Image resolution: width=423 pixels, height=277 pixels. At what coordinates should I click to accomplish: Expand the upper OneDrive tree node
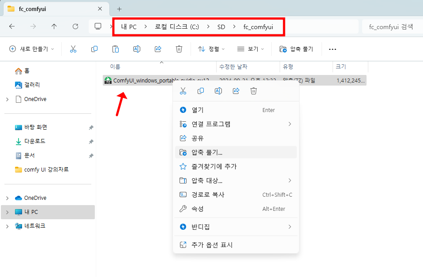coord(7,100)
